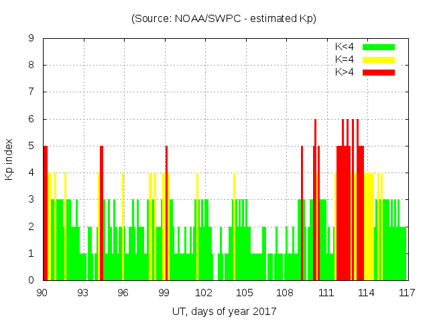Click the 'UT, days of year 2017' label
The height and width of the screenshot is (321, 429).
(223, 311)
